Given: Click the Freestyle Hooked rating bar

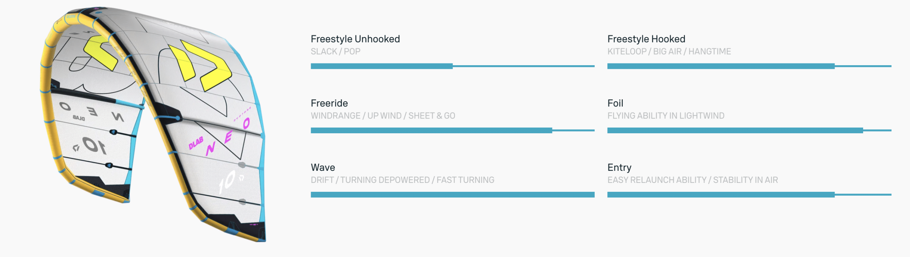Looking at the screenshot, I should (x=749, y=66).
